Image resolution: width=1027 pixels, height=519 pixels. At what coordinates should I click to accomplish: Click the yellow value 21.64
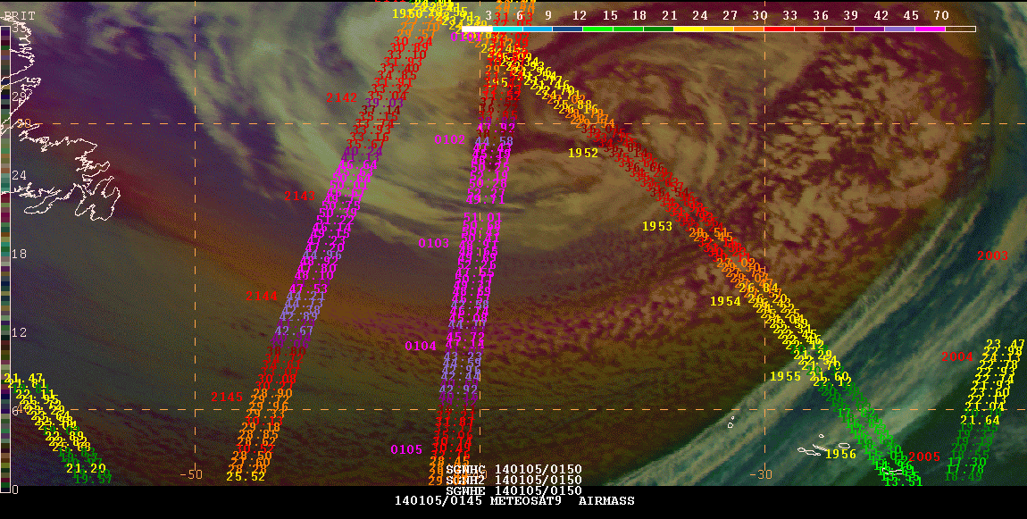pos(980,420)
